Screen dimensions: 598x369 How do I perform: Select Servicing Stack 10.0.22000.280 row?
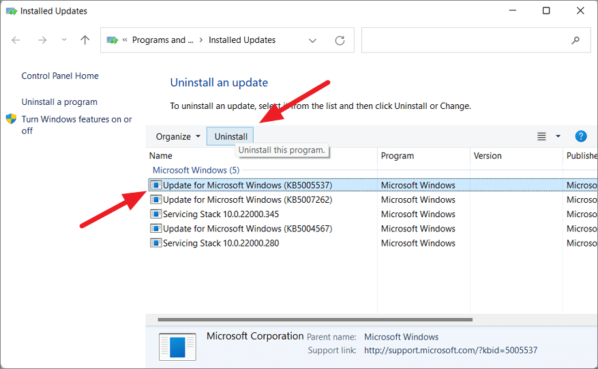[x=373, y=243]
